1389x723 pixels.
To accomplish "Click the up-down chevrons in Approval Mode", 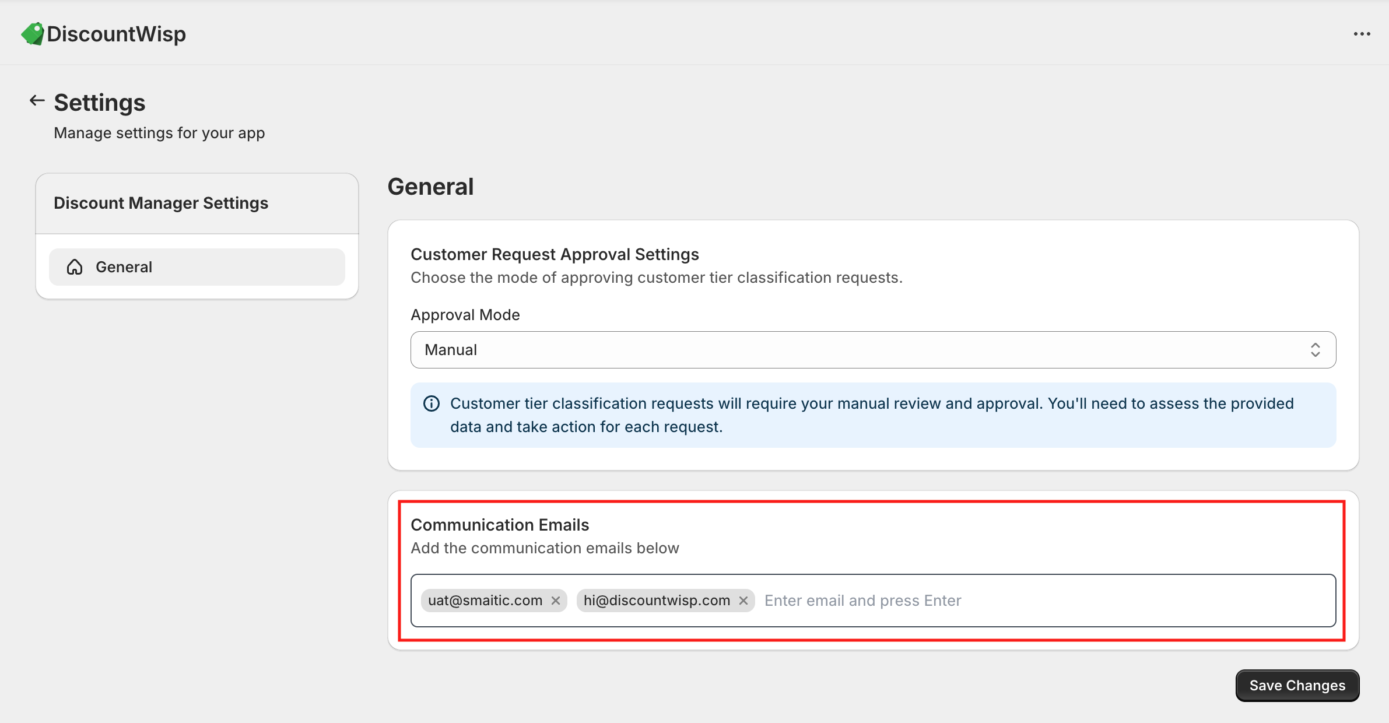I will 1315,350.
